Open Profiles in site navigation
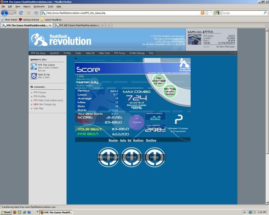 [67, 53]
